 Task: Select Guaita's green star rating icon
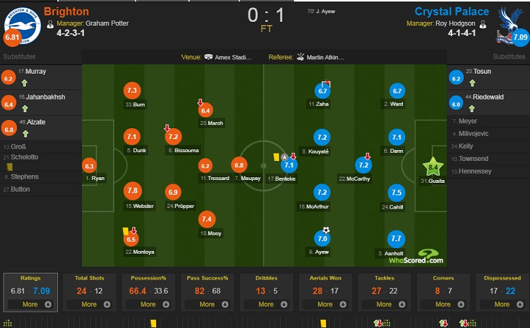pos(432,167)
